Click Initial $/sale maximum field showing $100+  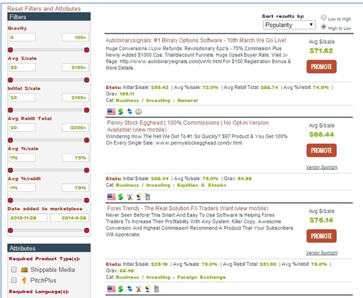point(75,98)
